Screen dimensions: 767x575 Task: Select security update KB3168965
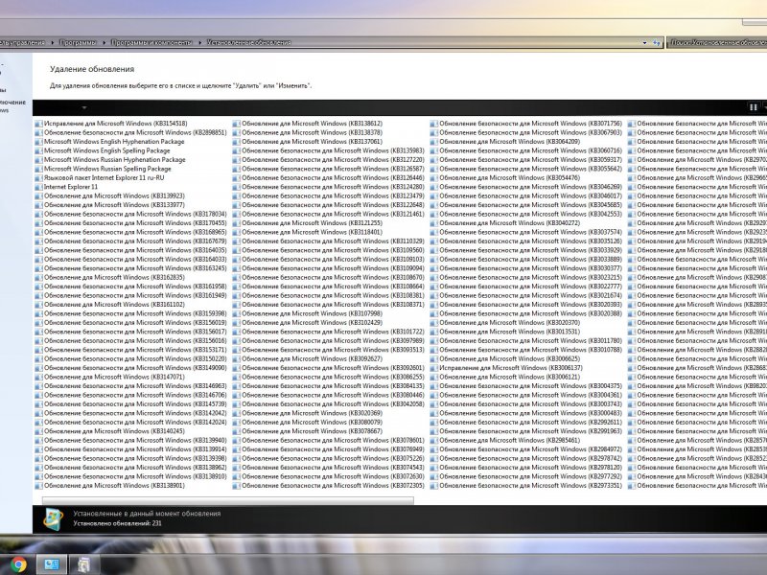[131, 232]
